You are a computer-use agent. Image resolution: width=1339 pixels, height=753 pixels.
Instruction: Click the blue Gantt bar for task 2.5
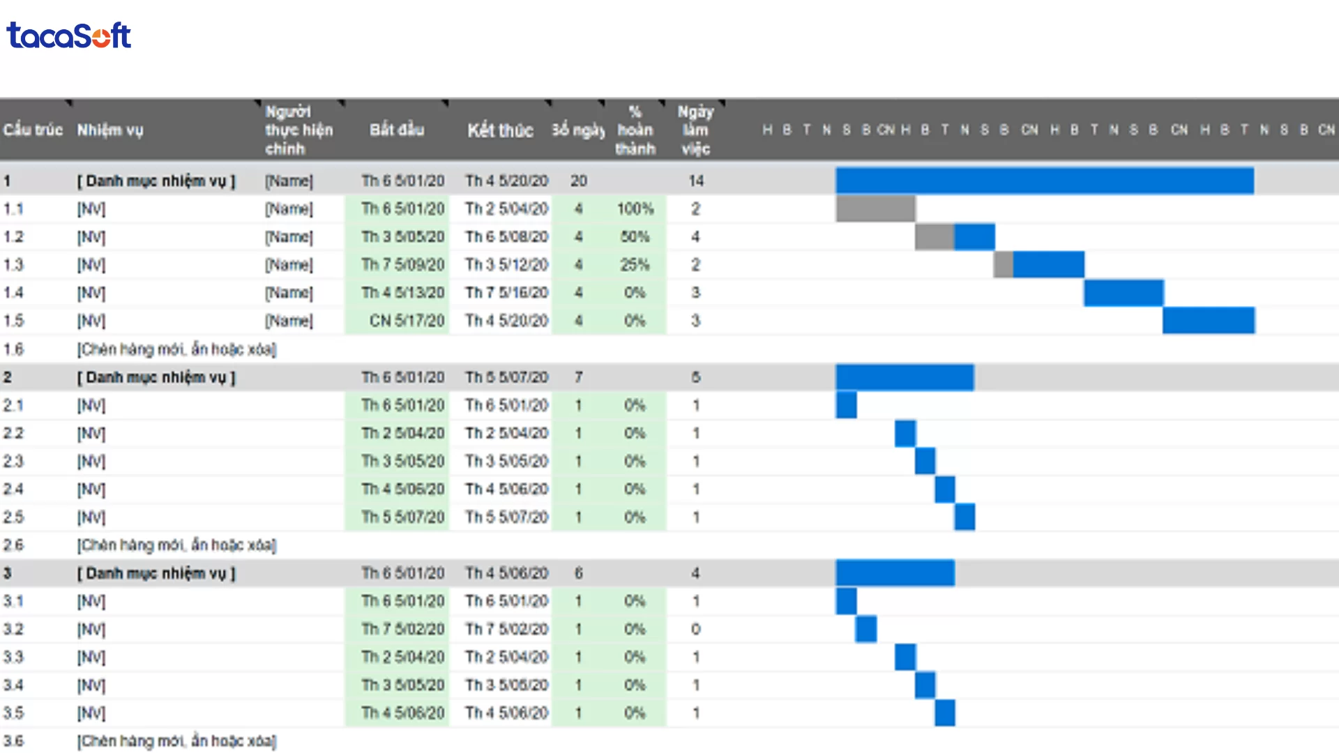pyautogui.click(x=964, y=517)
